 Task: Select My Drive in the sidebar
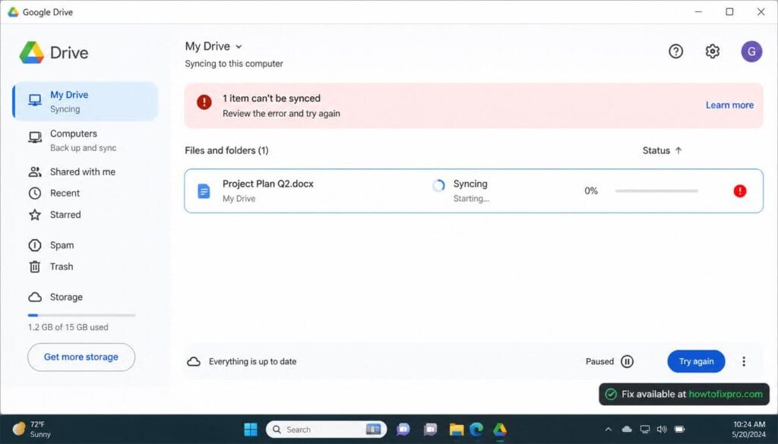(85, 101)
